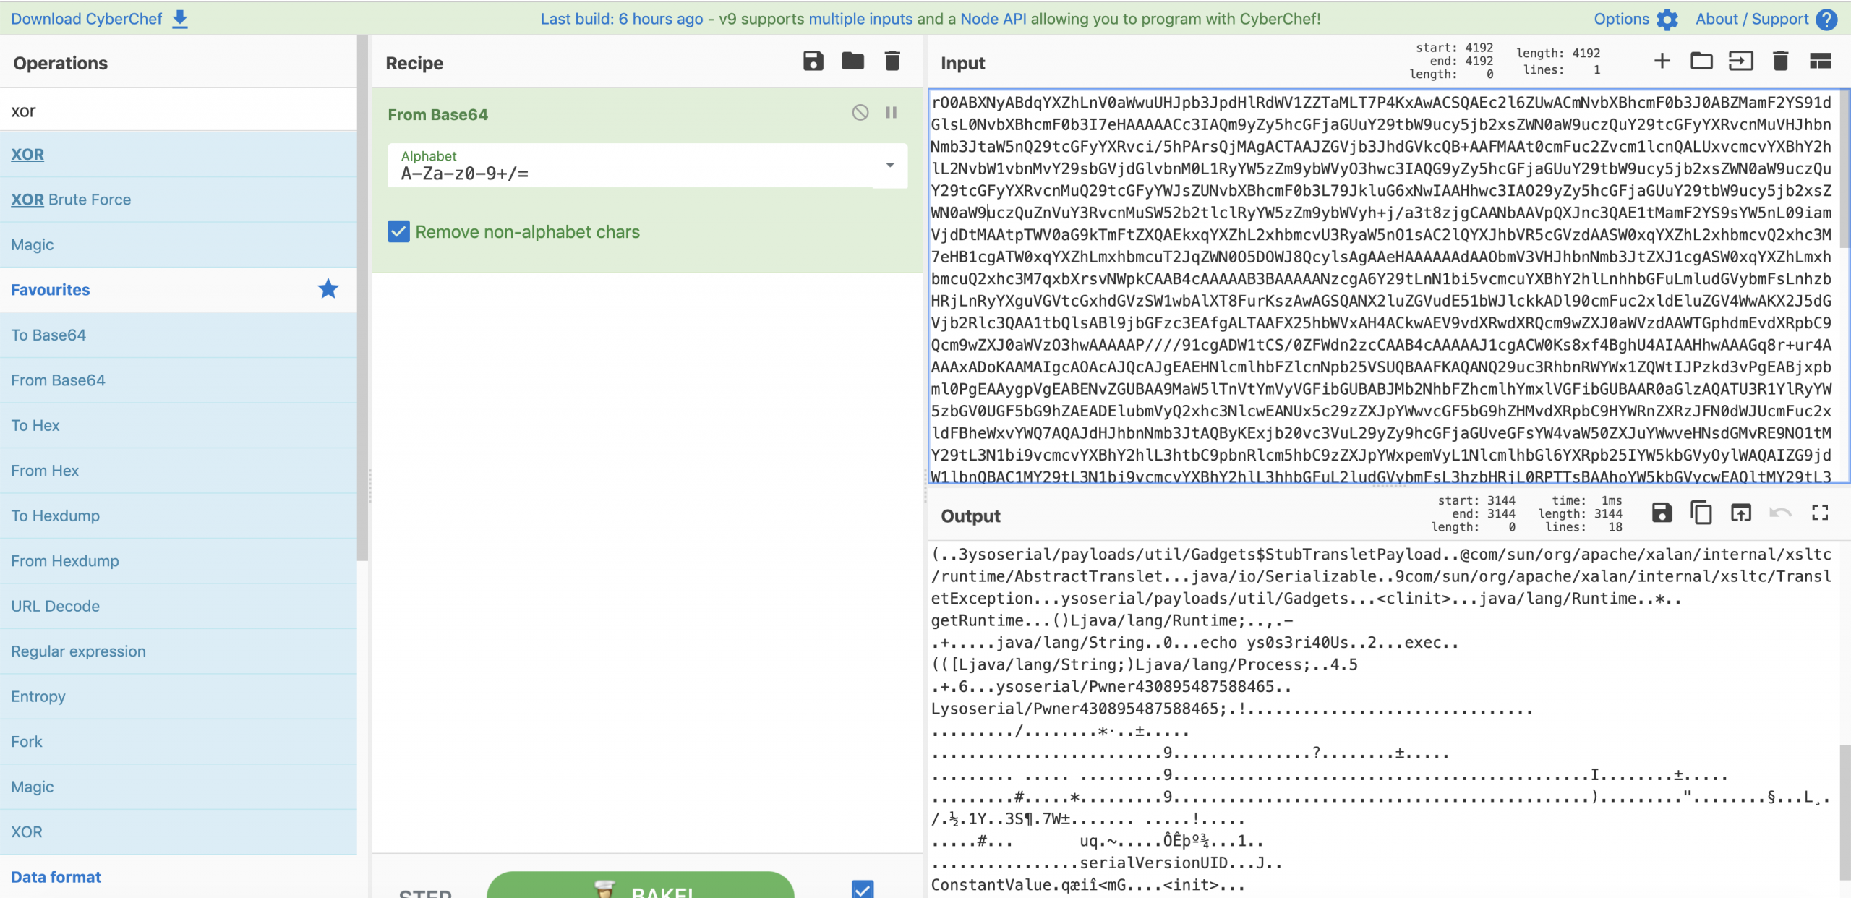Save the current recipe
1851x898 pixels.
[813, 61]
